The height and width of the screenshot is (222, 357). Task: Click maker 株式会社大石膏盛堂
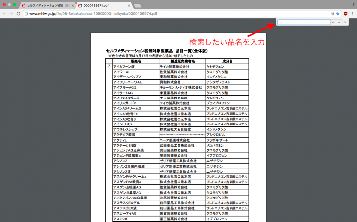176,129
